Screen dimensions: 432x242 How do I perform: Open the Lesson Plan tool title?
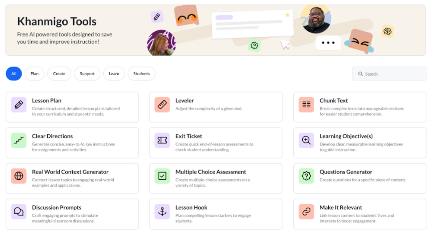[47, 101]
